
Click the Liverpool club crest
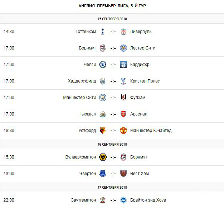(x=123, y=32)
